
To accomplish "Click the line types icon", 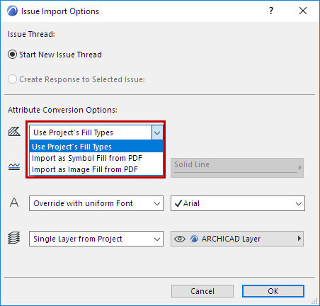I will (x=14, y=166).
